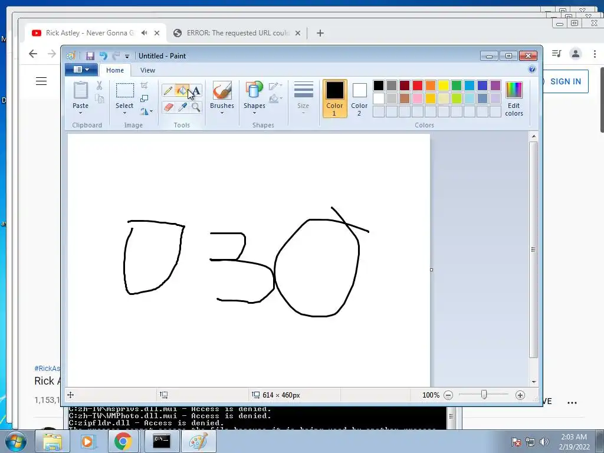
Task: Click the Brushes tool icon
Action: tap(222, 90)
